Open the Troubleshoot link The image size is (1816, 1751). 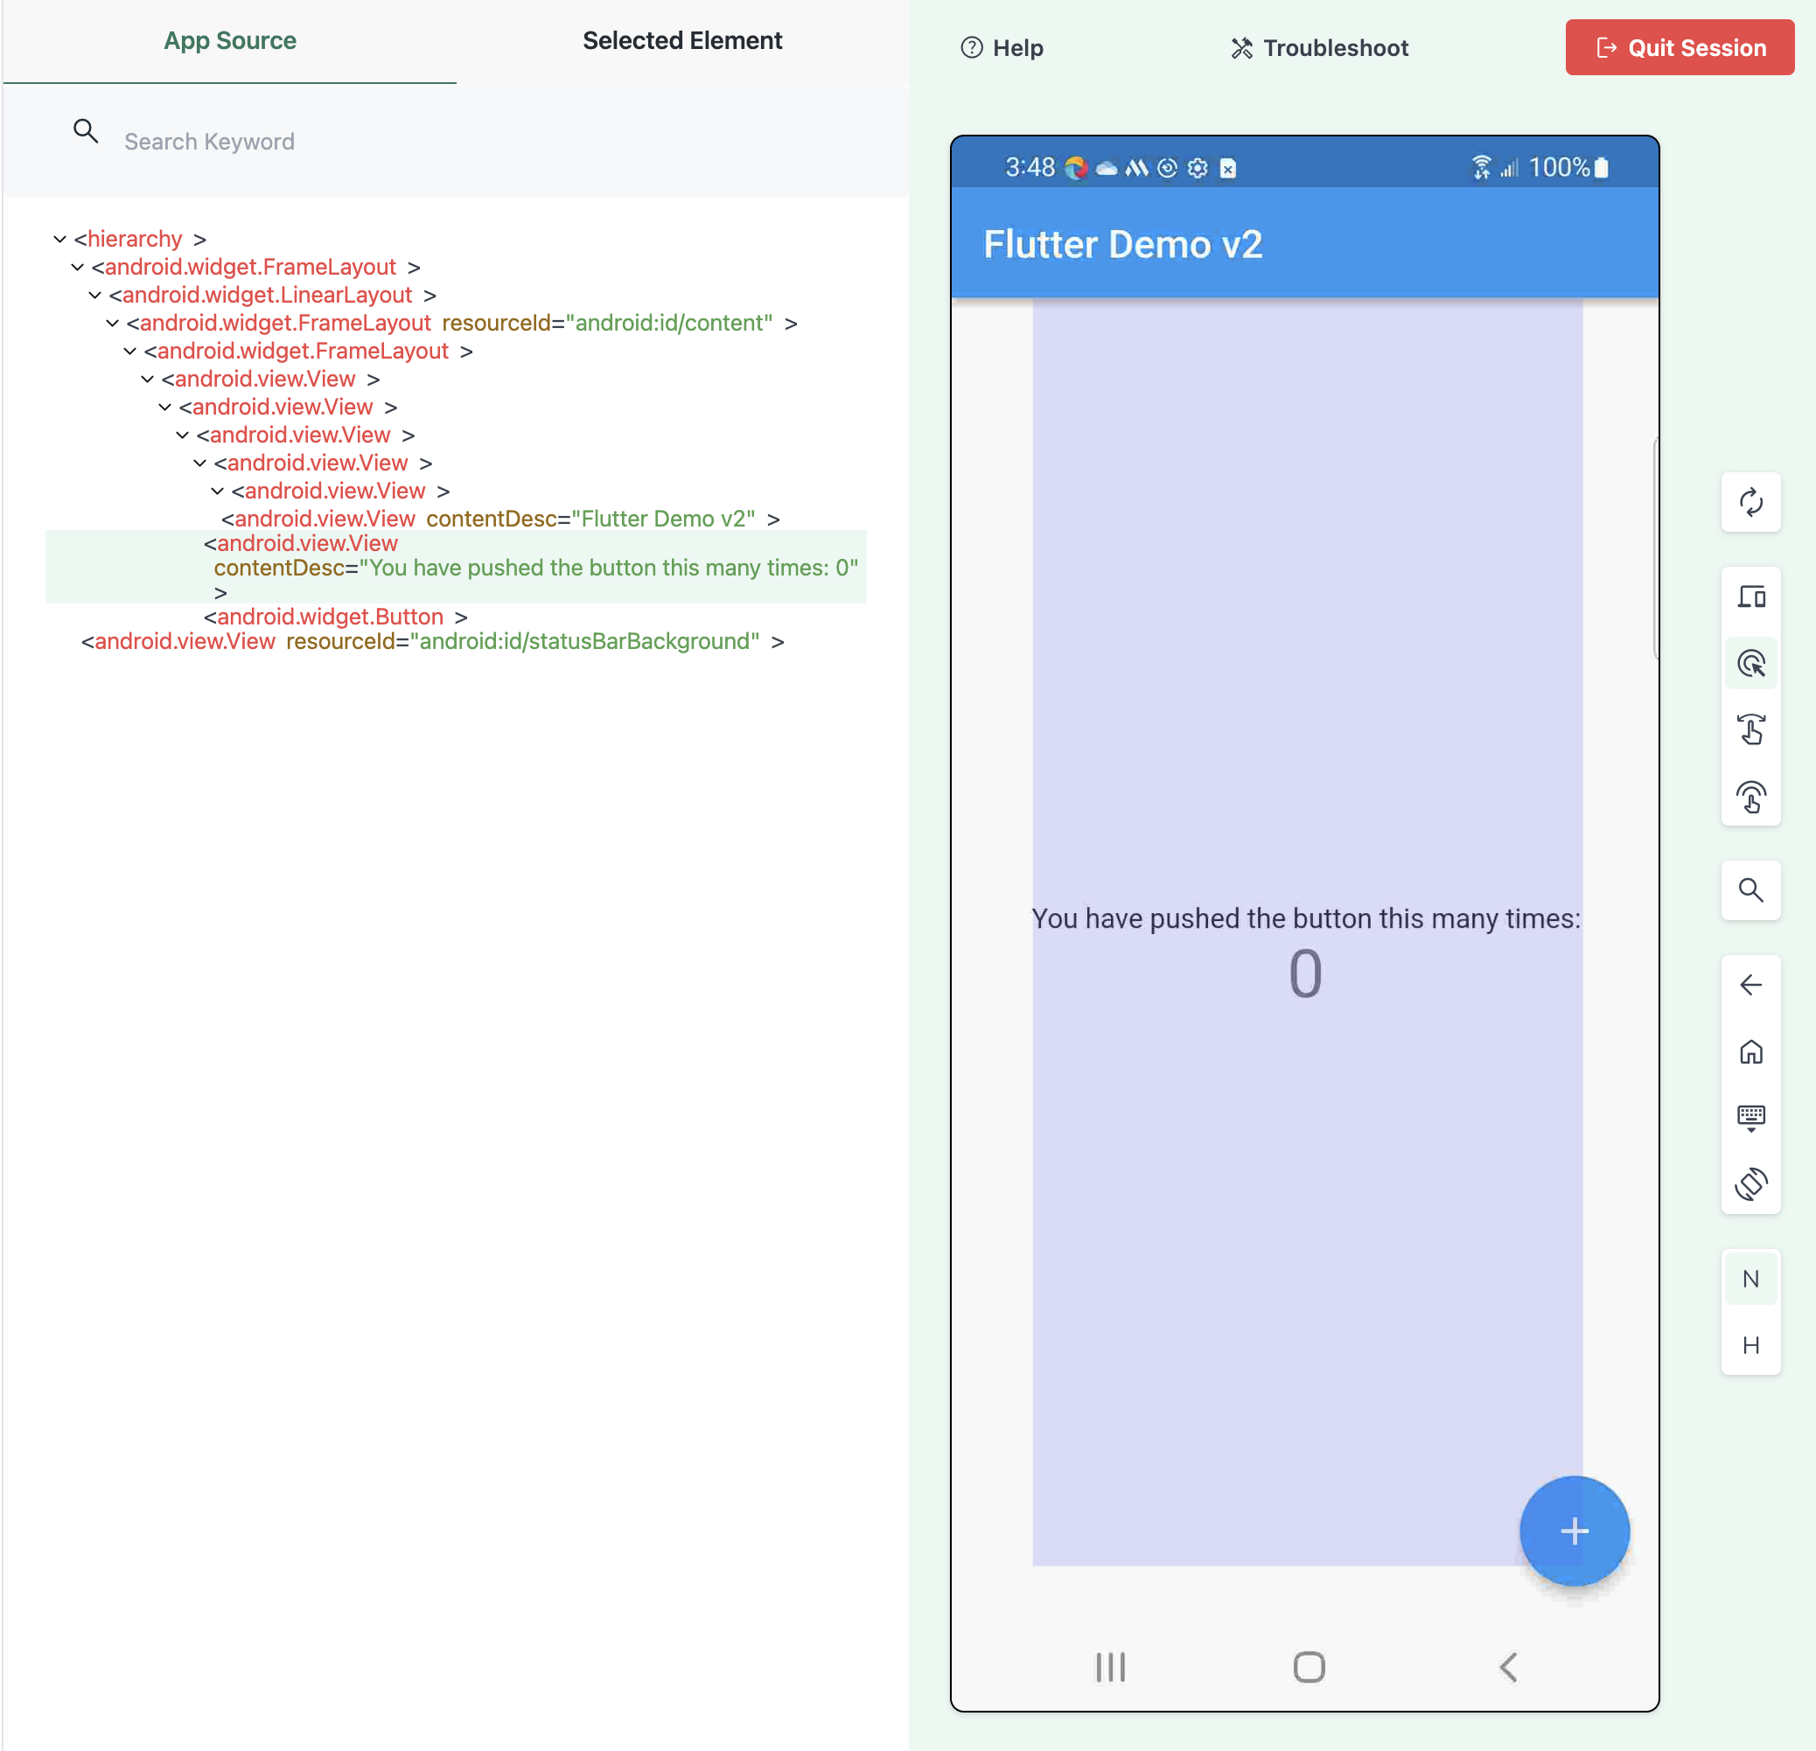1319,48
